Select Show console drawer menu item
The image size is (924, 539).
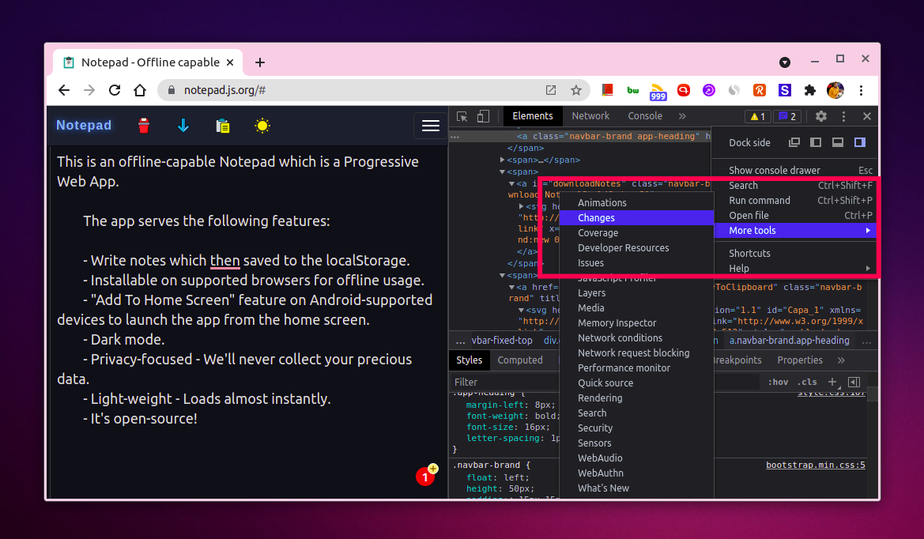point(795,170)
